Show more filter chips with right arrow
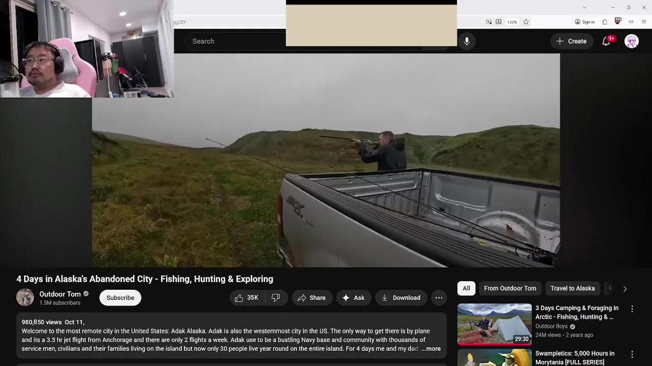652x366 pixels. [x=625, y=289]
